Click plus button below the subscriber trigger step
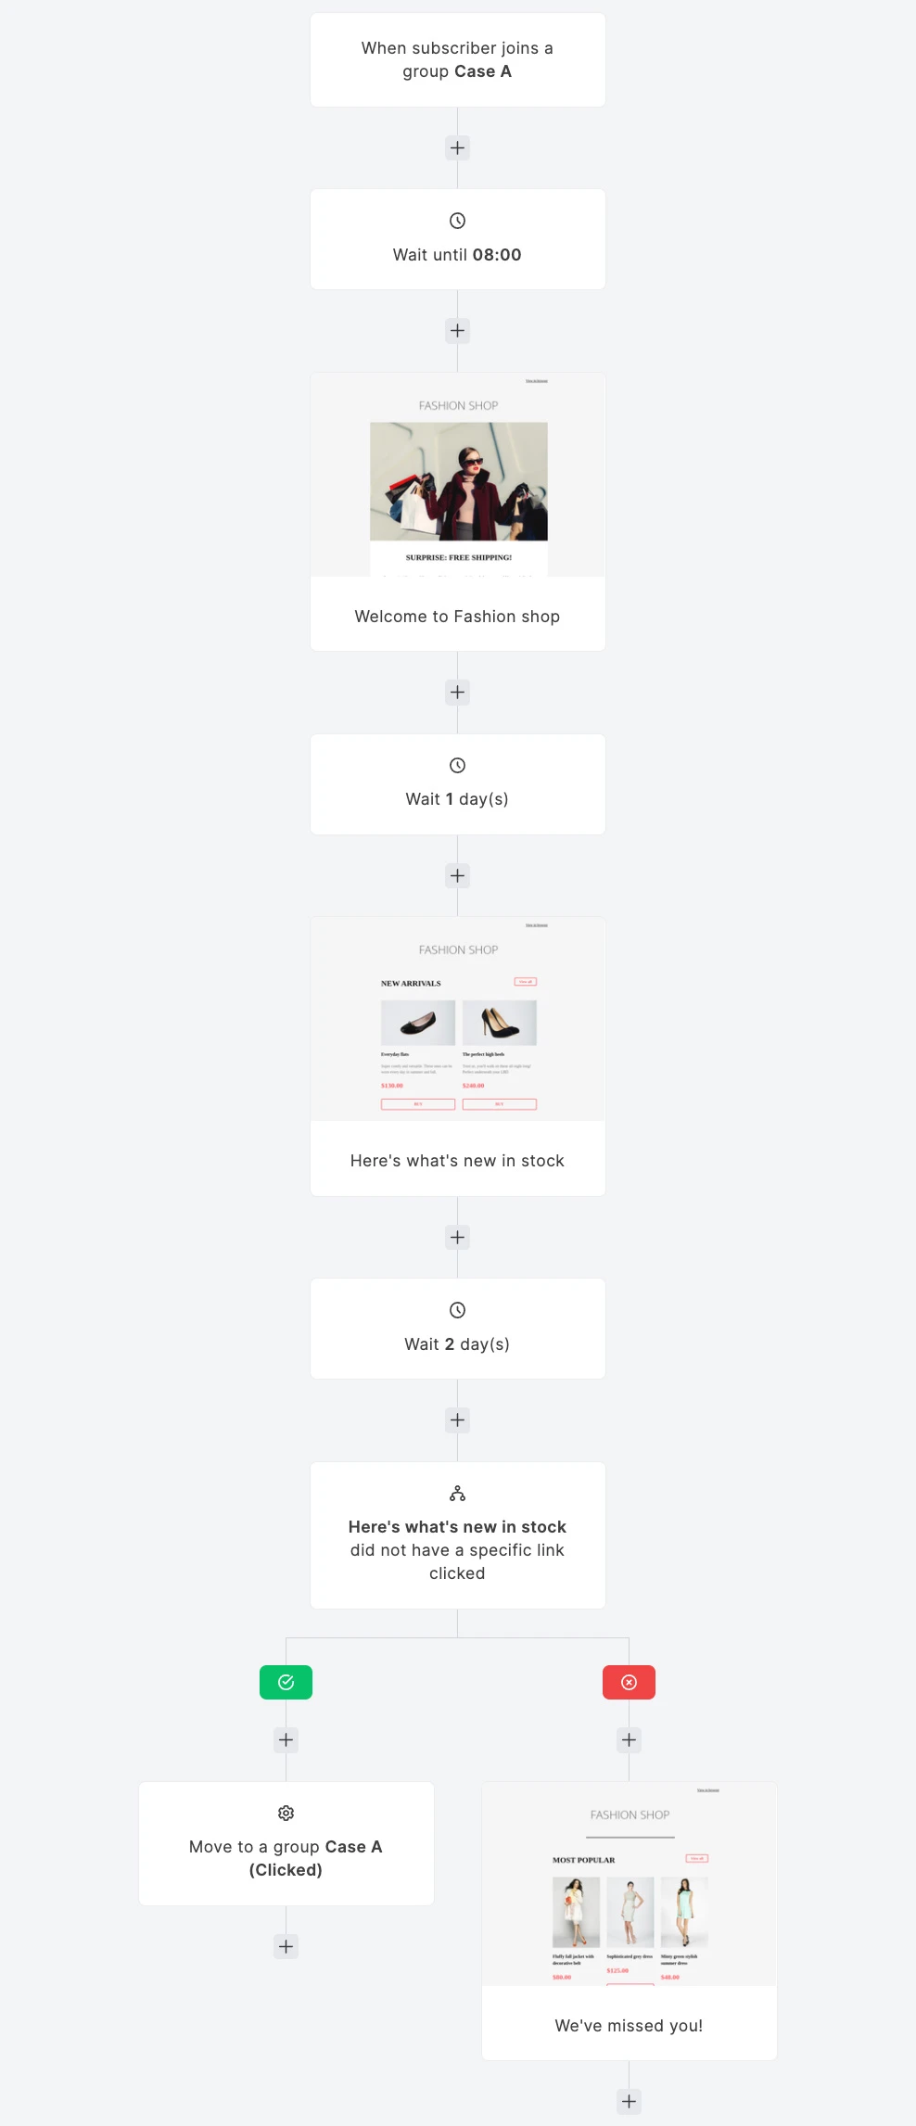The width and height of the screenshot is (916, 2126). click(x=457, y=148)
